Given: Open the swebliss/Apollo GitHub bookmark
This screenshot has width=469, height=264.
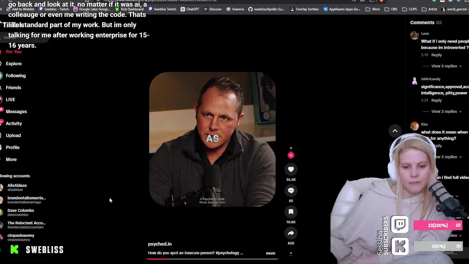Looking at the screenshot, I should tap(266, 9).
